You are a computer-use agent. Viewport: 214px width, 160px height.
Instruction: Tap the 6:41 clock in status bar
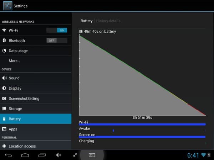[193, 155]
